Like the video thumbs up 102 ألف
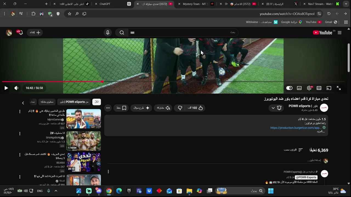The width and height of the screenshot is (351, 197). coord(196,108)
